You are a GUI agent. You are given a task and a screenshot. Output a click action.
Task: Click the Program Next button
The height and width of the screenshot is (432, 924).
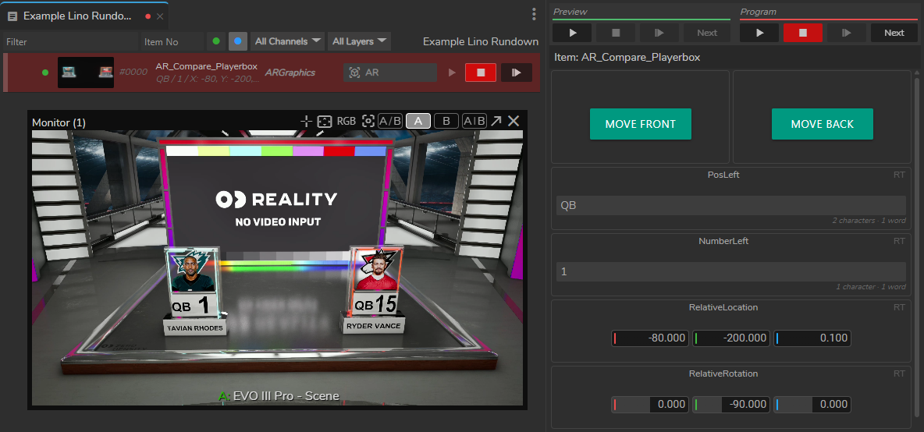(x=894, y=33)
